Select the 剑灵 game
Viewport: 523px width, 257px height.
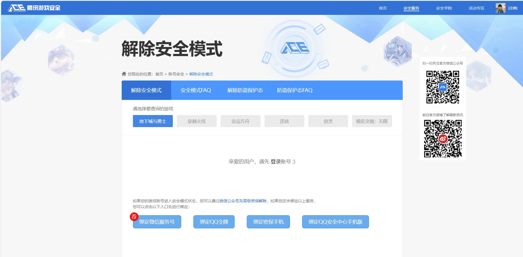pyautogui.click(x=328, y=121)
